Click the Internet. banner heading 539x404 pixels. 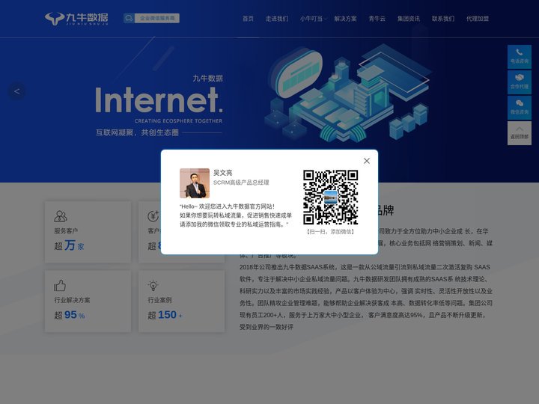point(159,100)
